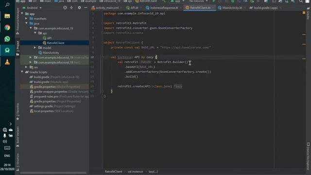Hide the Project panel with minus icon
Image resolution: width=311 pixels, height=175 pixels.
86,8
